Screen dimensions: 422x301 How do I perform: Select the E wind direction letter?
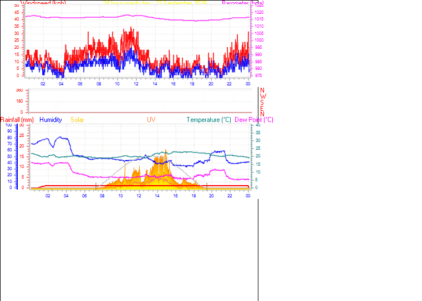262,108
